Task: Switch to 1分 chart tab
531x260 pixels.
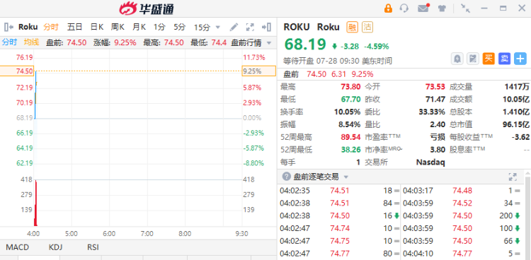Action: pos(159,27)
